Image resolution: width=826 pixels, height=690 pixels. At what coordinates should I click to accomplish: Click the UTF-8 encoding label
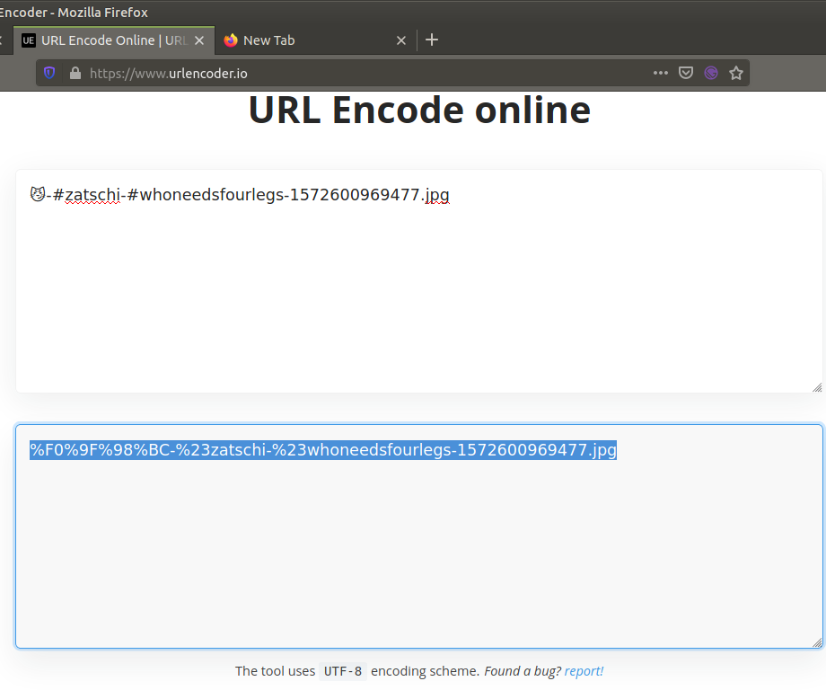[343, 671]
